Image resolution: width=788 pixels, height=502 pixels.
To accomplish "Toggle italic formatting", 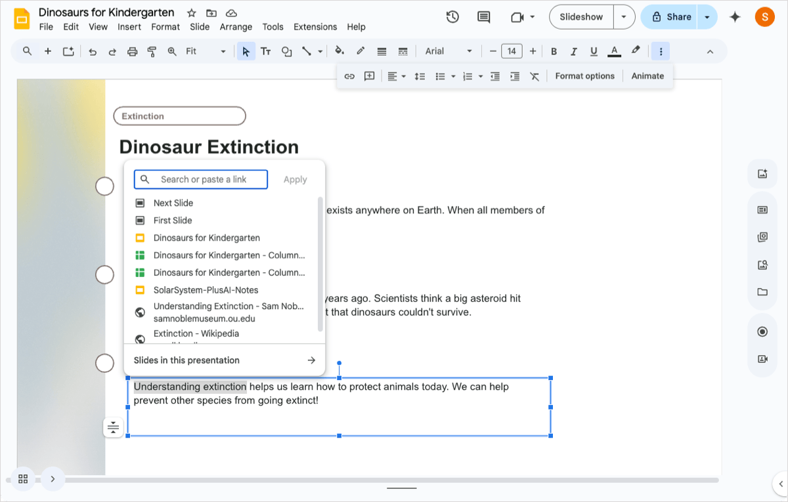I will 574,51.
